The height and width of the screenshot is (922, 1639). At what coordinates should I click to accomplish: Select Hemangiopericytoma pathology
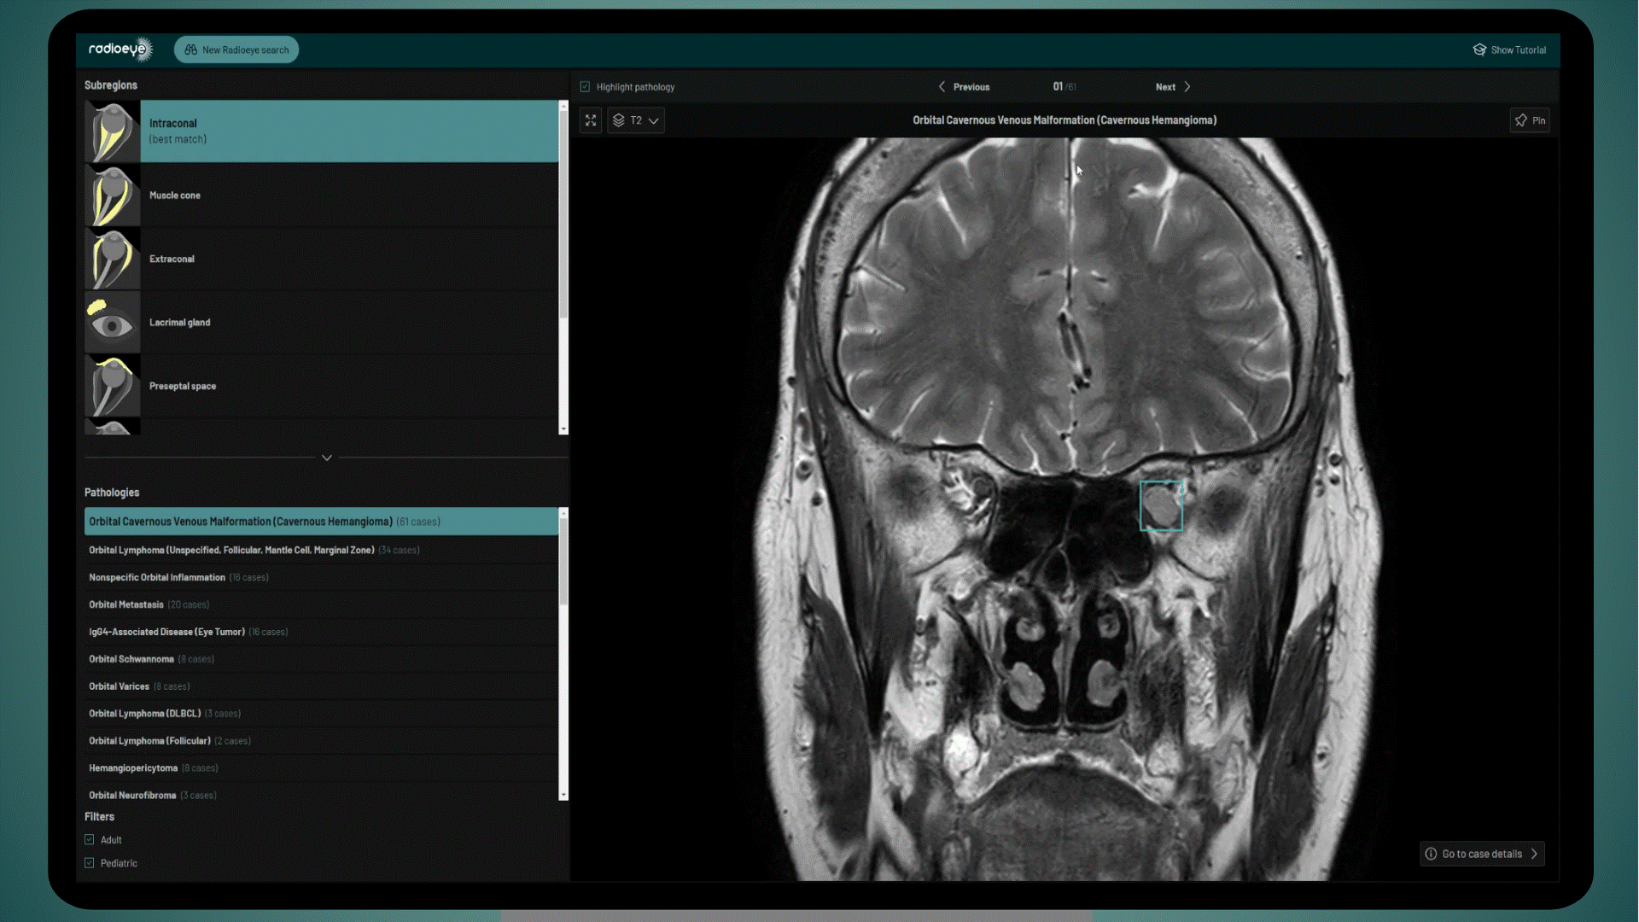[322, 768]
